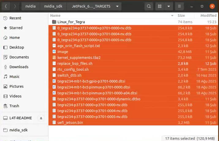
Task: Click the Documents sidebar icon
Action: pyautogui.click(x=5, y=57)
